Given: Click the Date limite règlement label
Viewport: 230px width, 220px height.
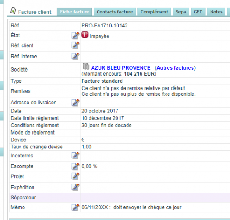Looking at the screenshot, I should click(x=35, y=118).
